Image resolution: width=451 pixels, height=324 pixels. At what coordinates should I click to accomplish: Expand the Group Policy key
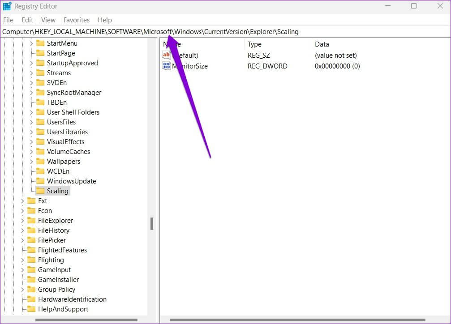pos(22,290)
